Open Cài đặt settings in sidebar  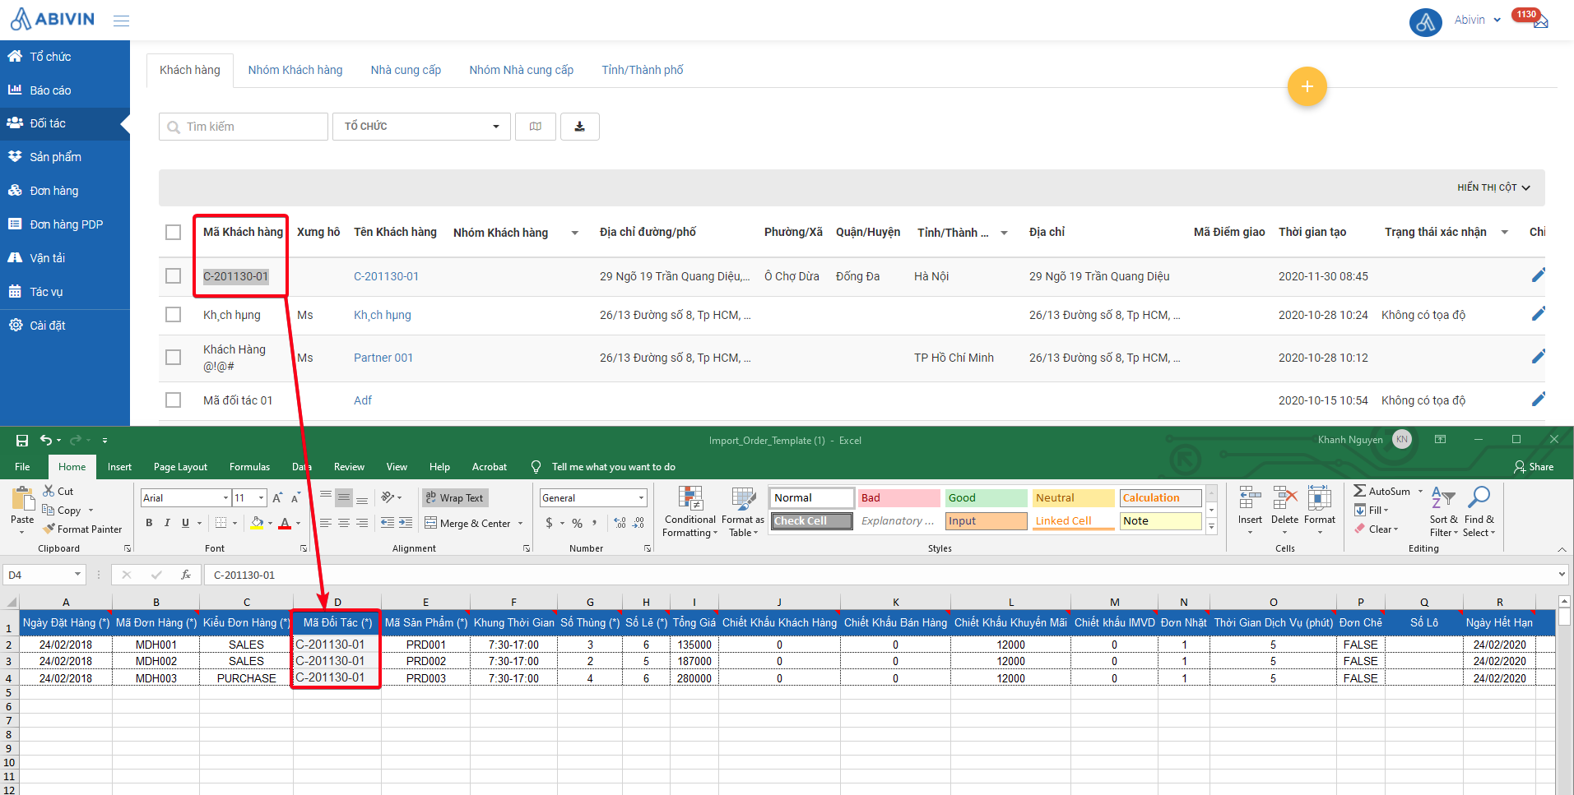65,326
